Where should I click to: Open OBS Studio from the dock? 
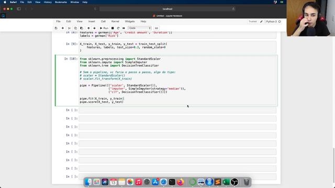234,182
